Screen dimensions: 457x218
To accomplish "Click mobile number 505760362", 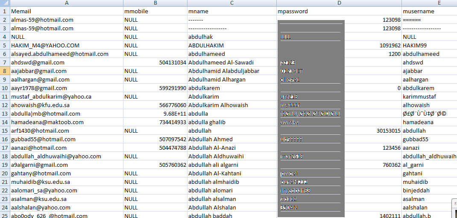I will [155, 165].
